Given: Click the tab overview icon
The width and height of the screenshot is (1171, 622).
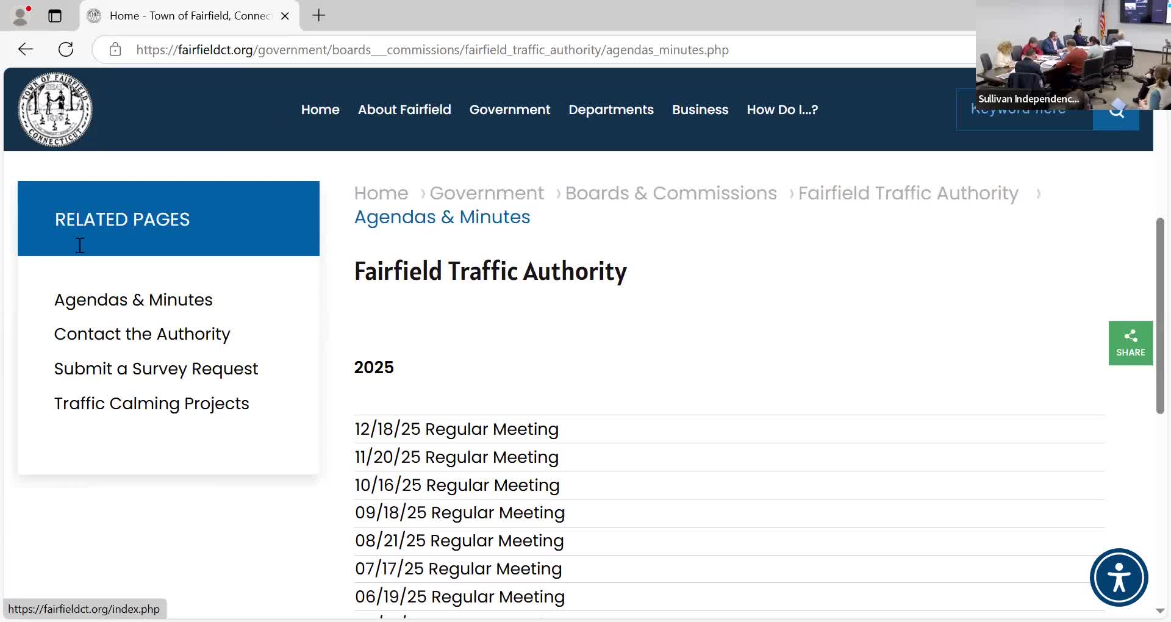Looking at the screenshot, I should tap(55, 16).
